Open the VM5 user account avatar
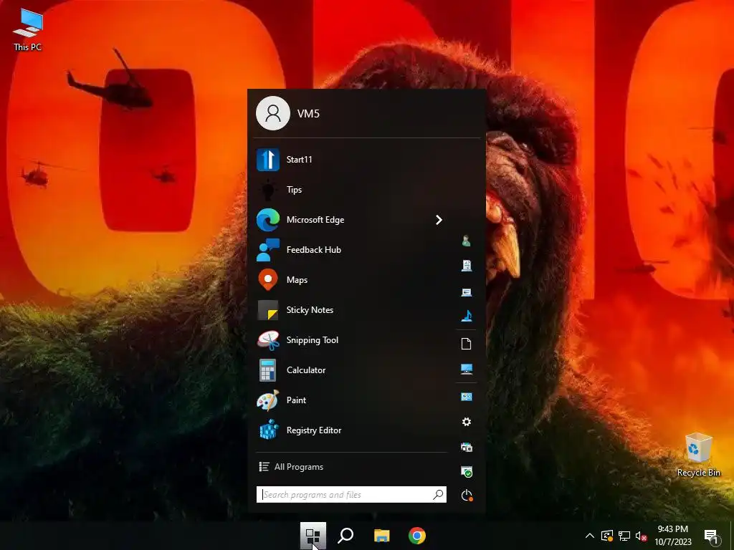 273,113
